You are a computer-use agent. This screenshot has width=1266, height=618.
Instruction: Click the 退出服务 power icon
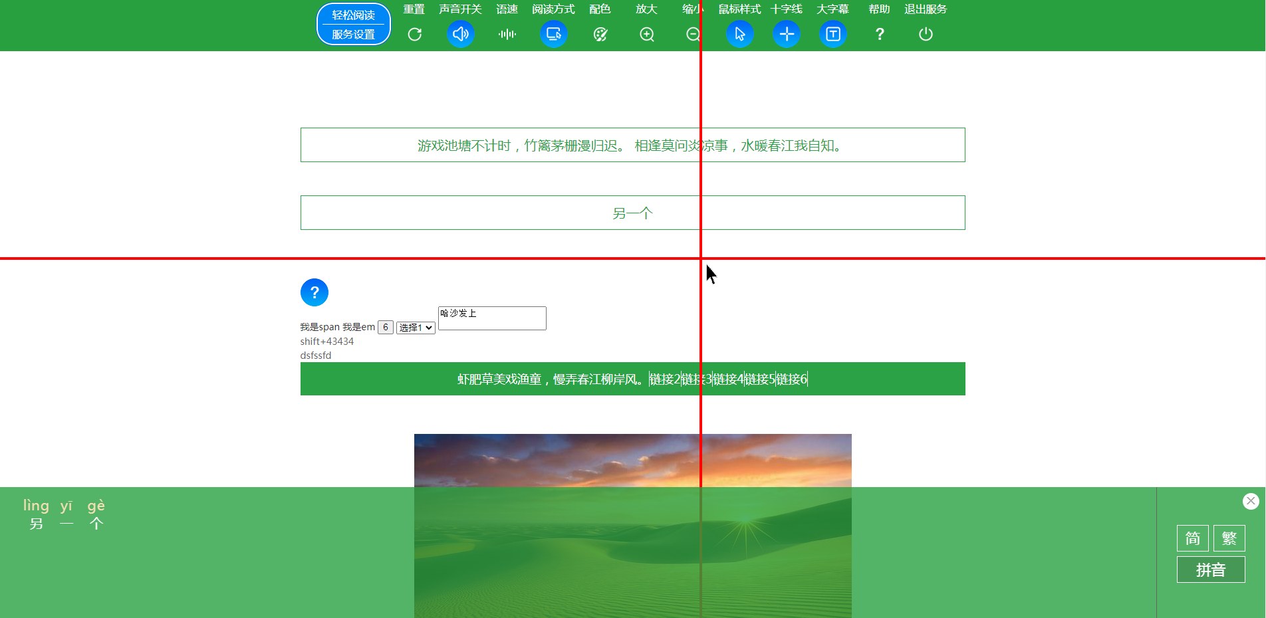pyautogui.click(x=926, y=34)
